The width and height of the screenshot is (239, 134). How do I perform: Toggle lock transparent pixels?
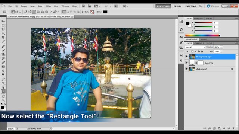pyautogui.click(x=192, y=51)
